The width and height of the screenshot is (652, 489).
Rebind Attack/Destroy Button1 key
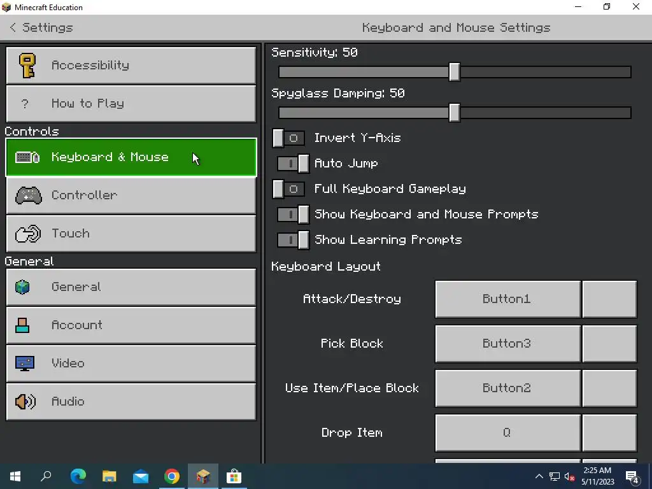coord(507,299)
